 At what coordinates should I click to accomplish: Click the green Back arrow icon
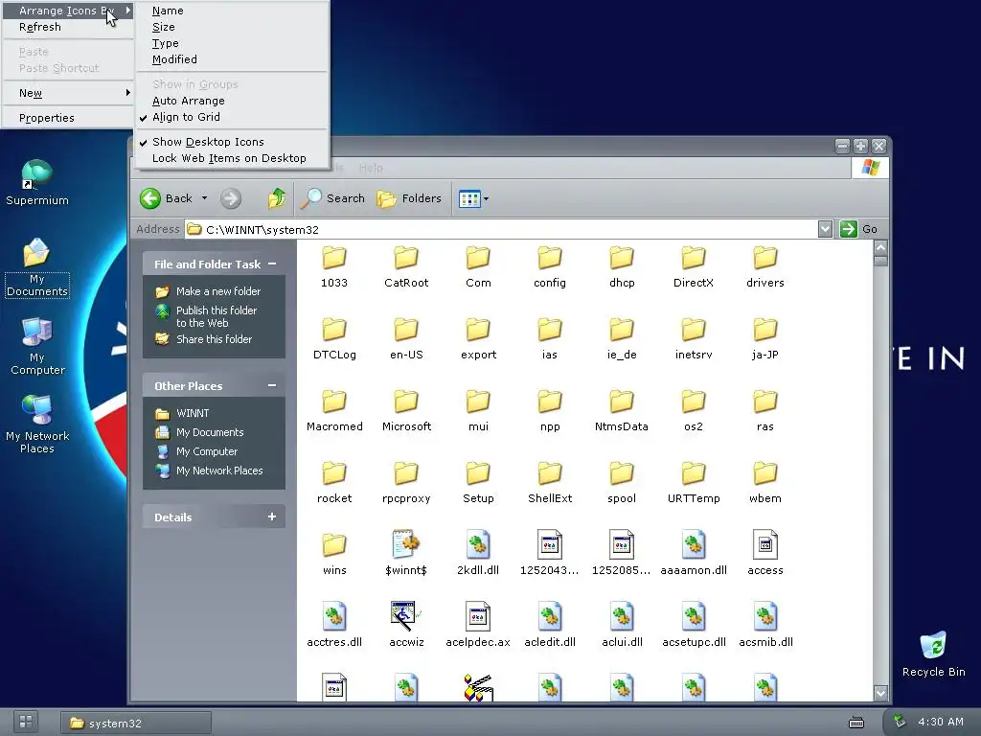point(150,198)
